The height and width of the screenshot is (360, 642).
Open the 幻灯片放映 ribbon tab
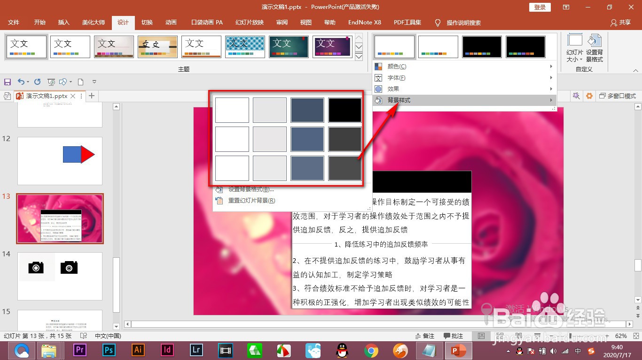[250, 22]
